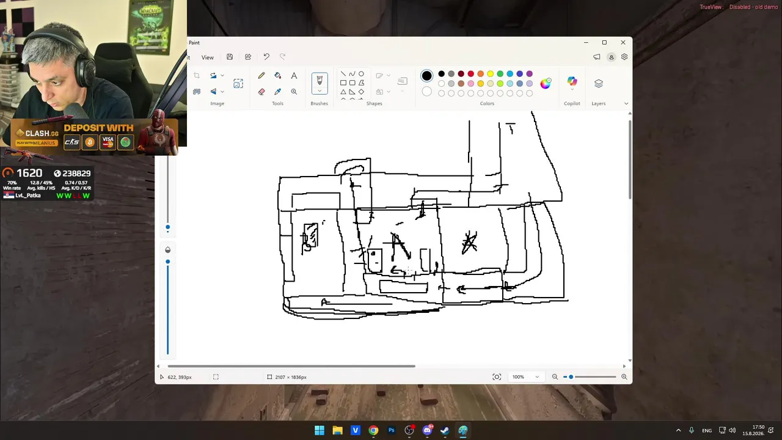Open the View menu
Screen dimensions: 782x440
[208, 57]
